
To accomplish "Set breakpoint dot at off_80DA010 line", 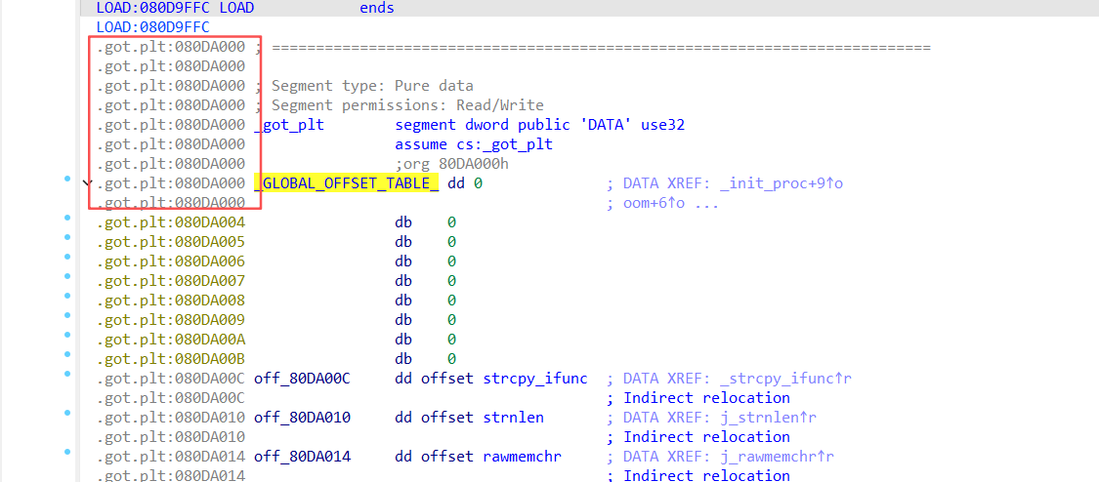I will (66, 414).
